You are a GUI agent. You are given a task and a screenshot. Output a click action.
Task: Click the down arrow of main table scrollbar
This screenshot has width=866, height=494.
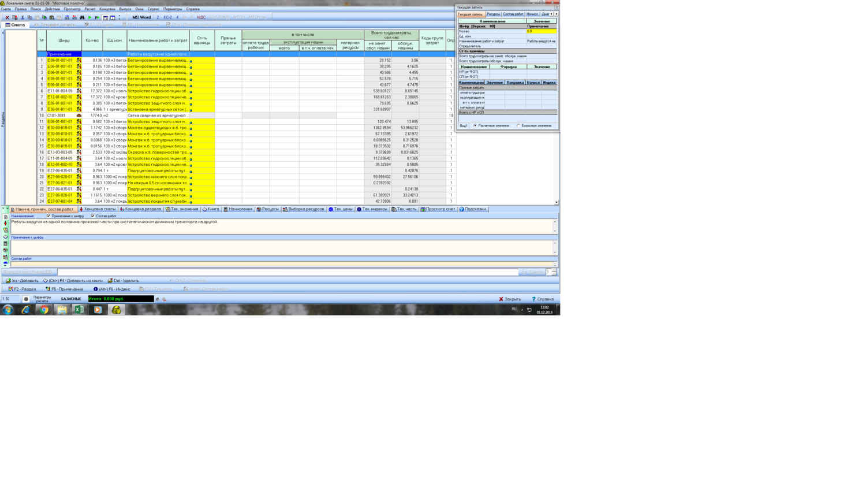[x=557, y=202]
